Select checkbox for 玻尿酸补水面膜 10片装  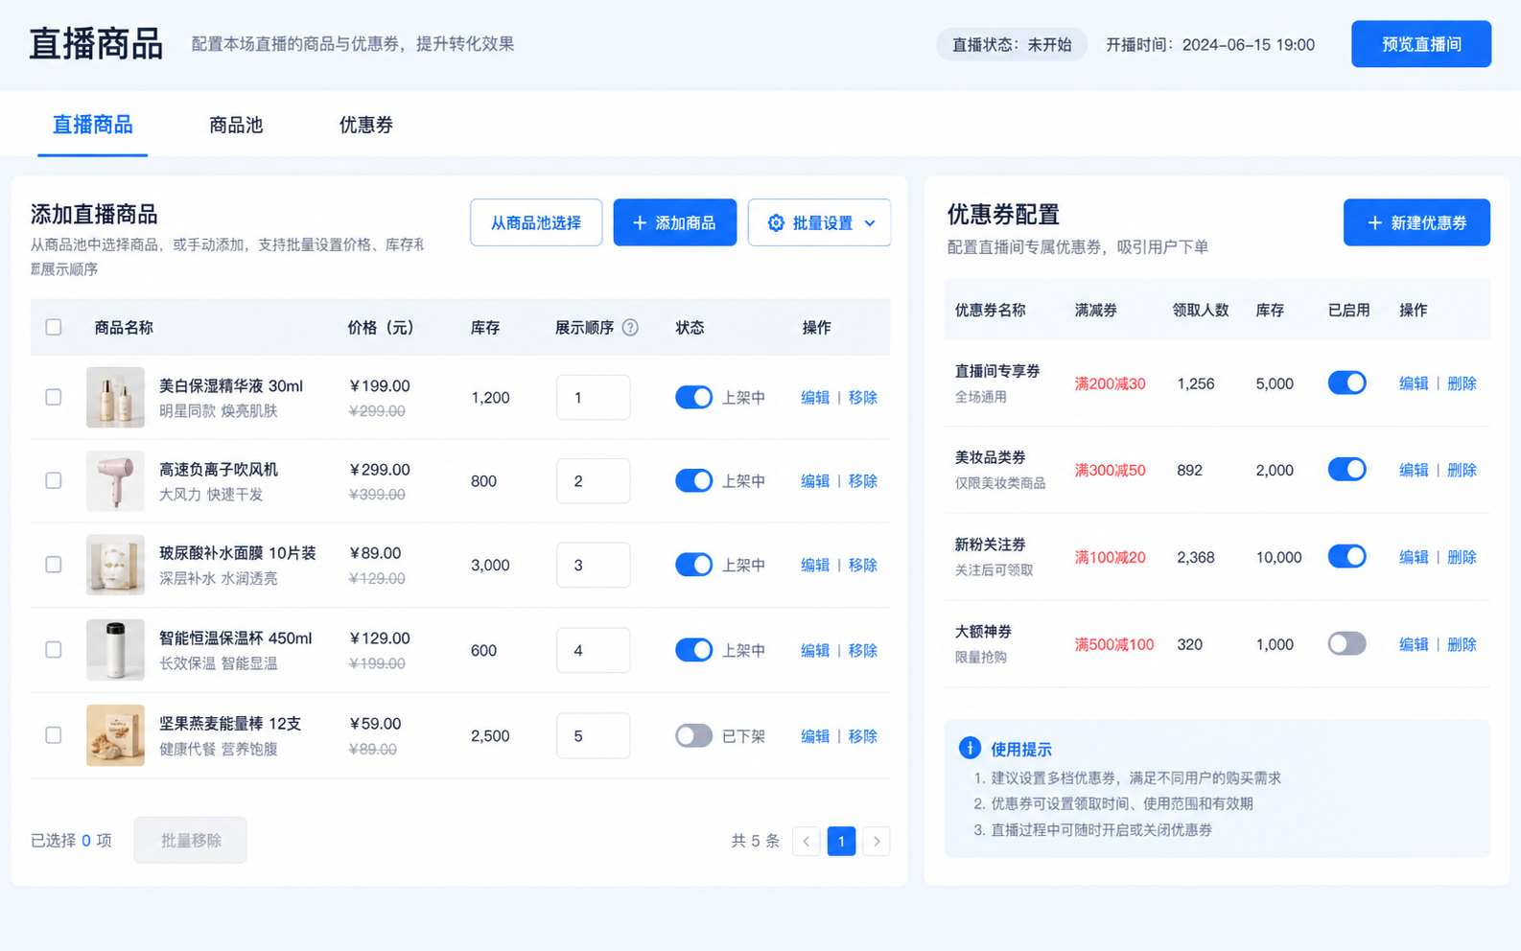click(54, 566)
